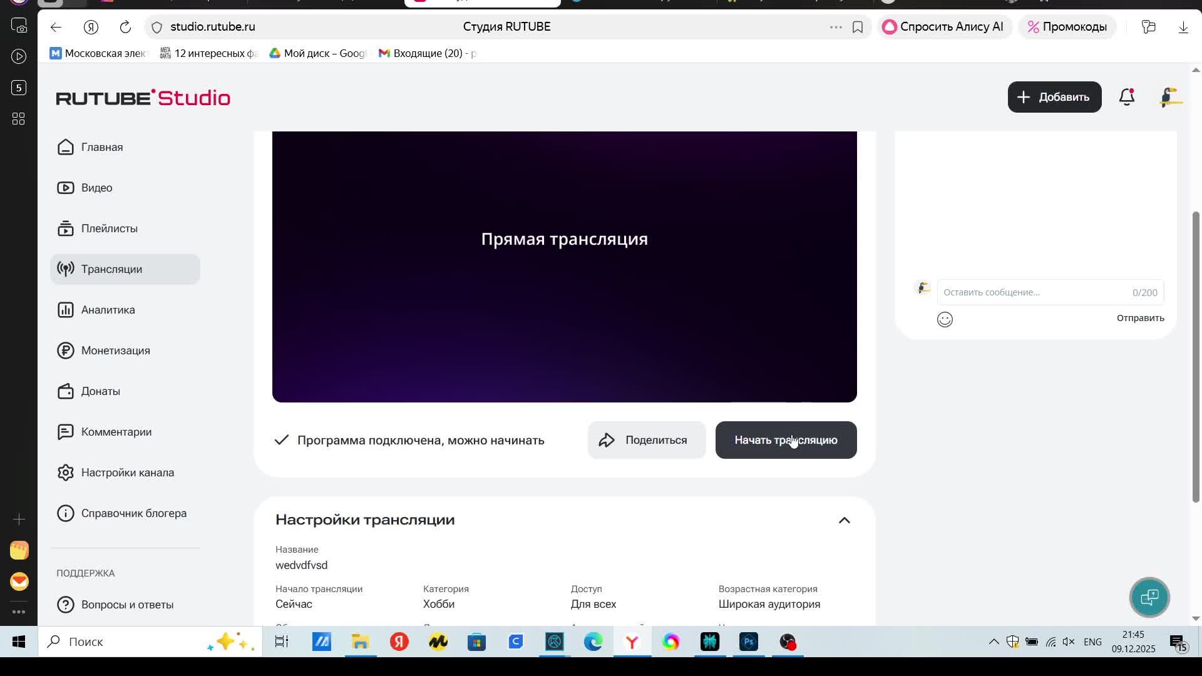This screenshot has width=1202, height=676.
Task: Show hidden system tray icons
Action: (x=994, y=642)
